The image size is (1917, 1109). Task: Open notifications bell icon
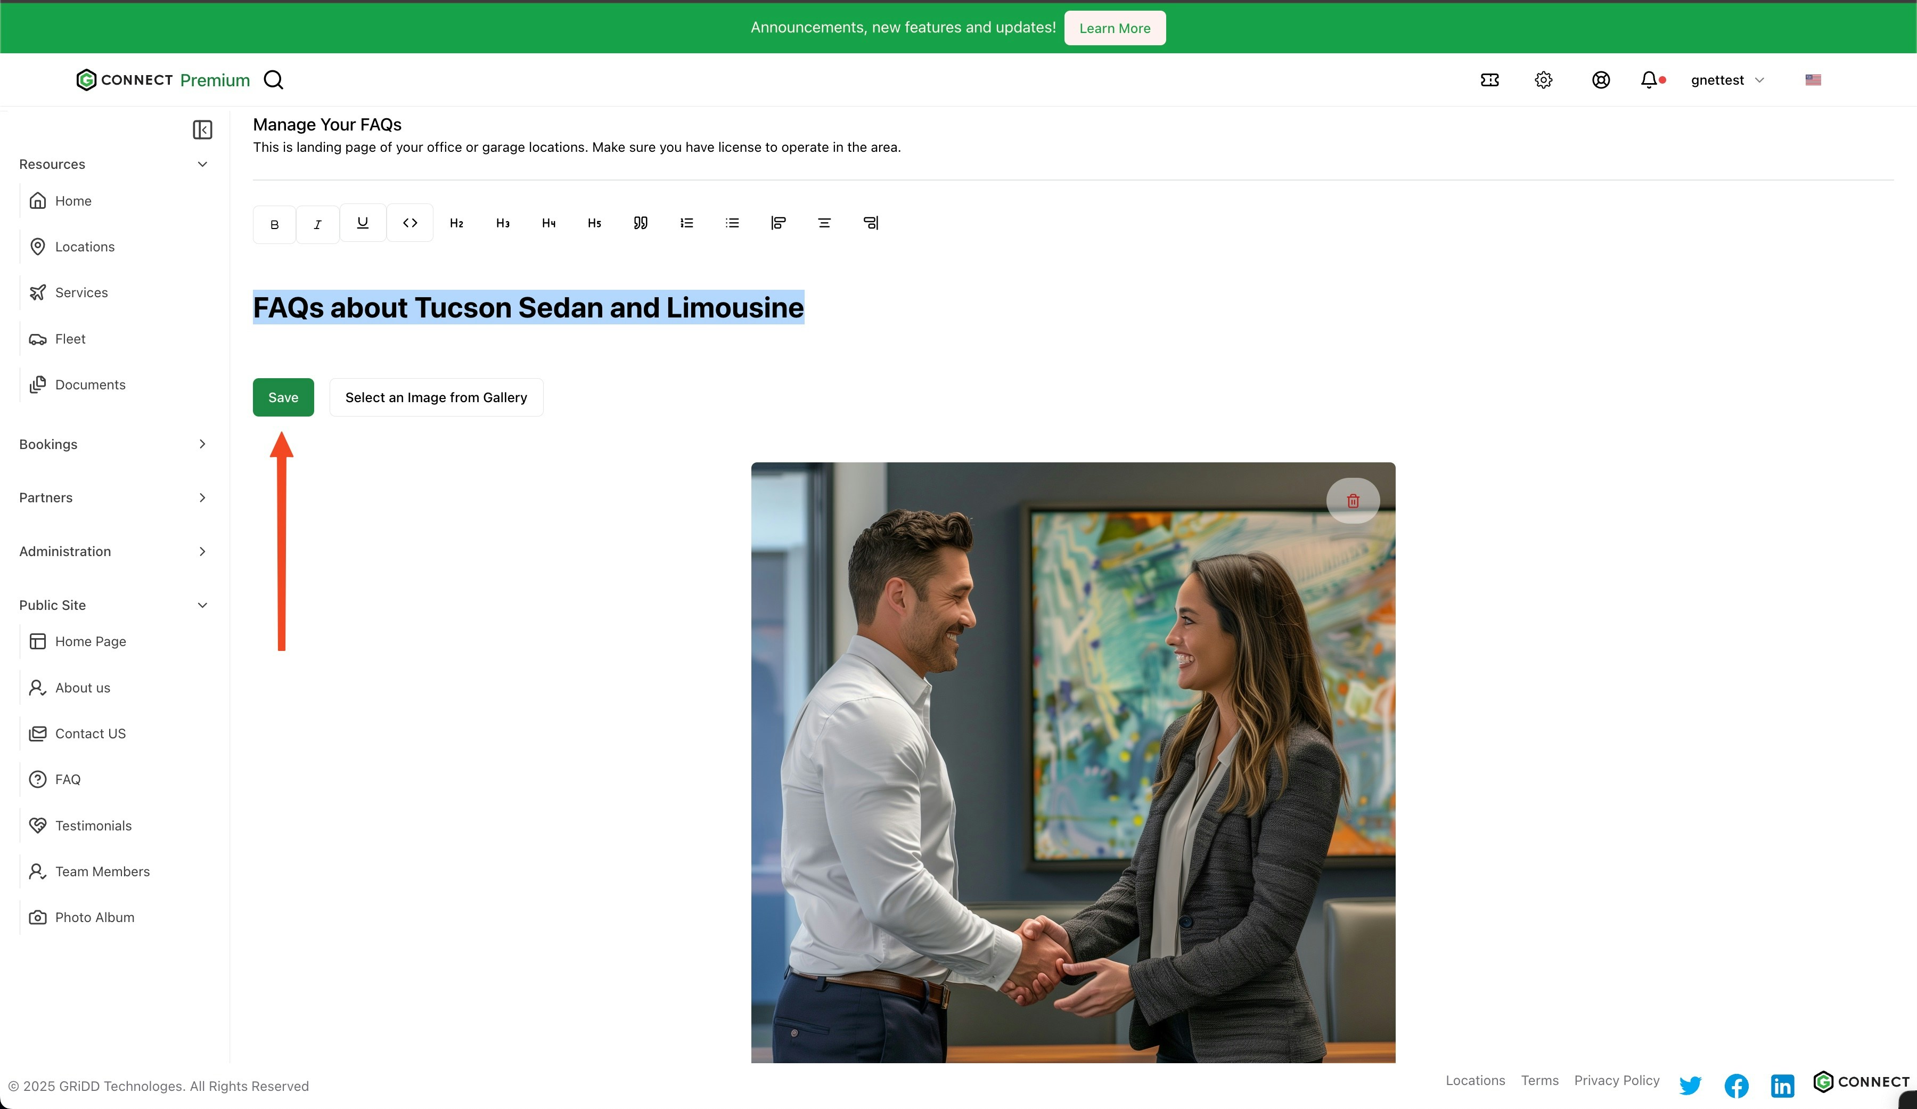1649,80
